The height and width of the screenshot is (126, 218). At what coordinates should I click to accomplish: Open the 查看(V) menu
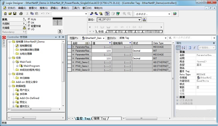(x=33, y=8)
